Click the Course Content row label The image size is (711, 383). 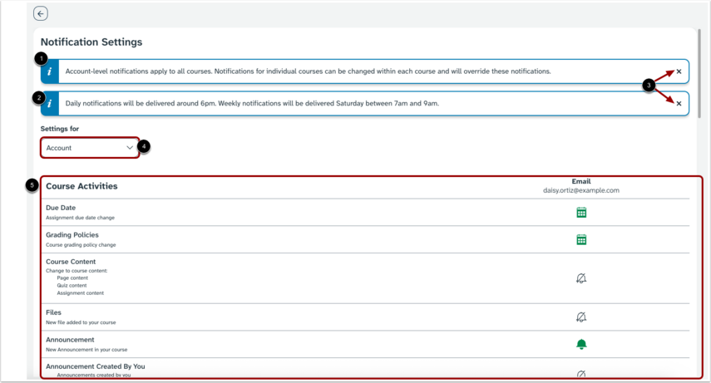click(x=71, y=262)
